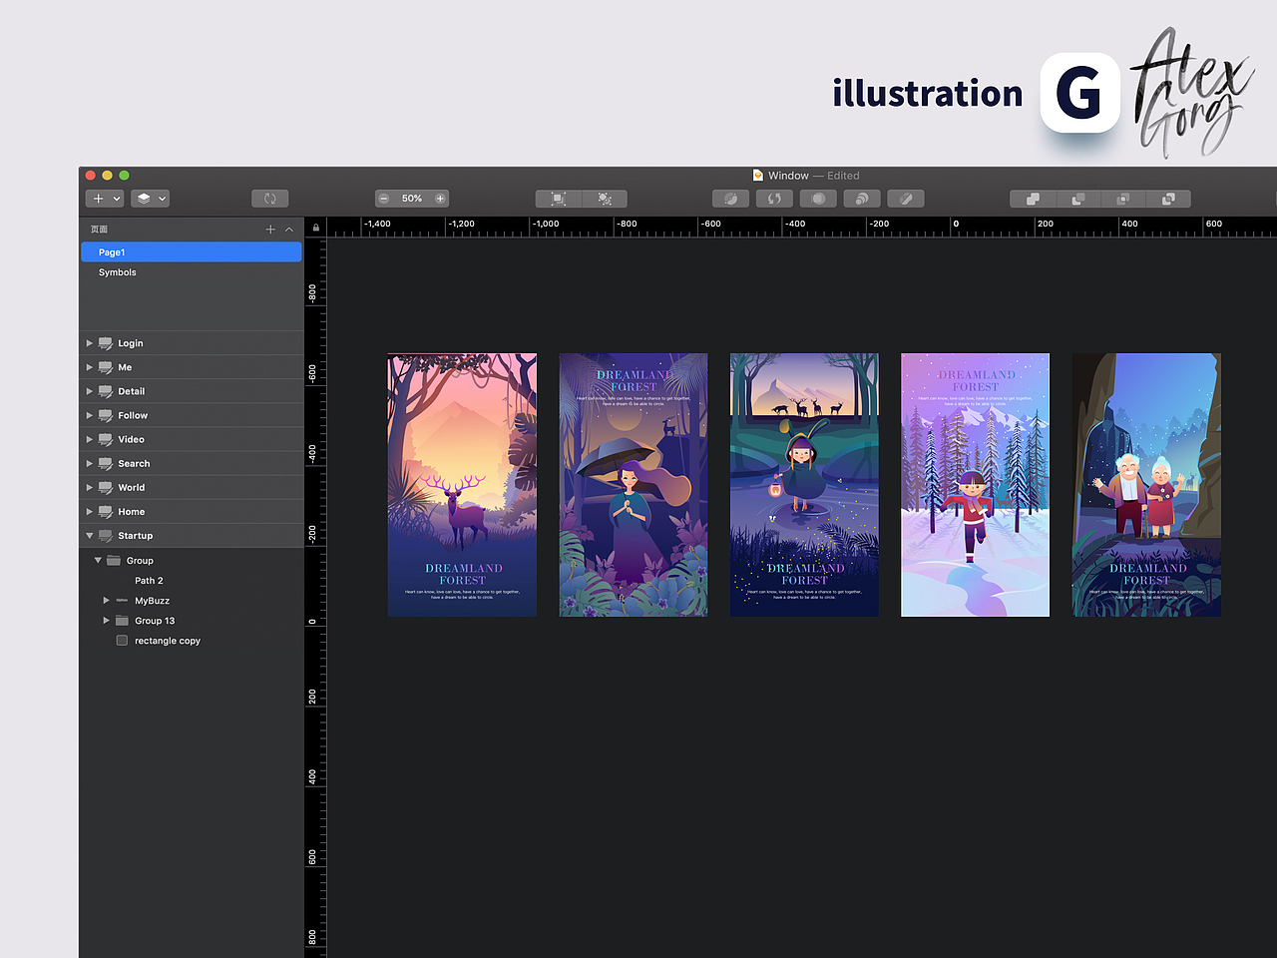Image resolution: width=1277 pixels, height=958 pixels.
Task: Select the Login artboard row
Action: coord(191,343)
